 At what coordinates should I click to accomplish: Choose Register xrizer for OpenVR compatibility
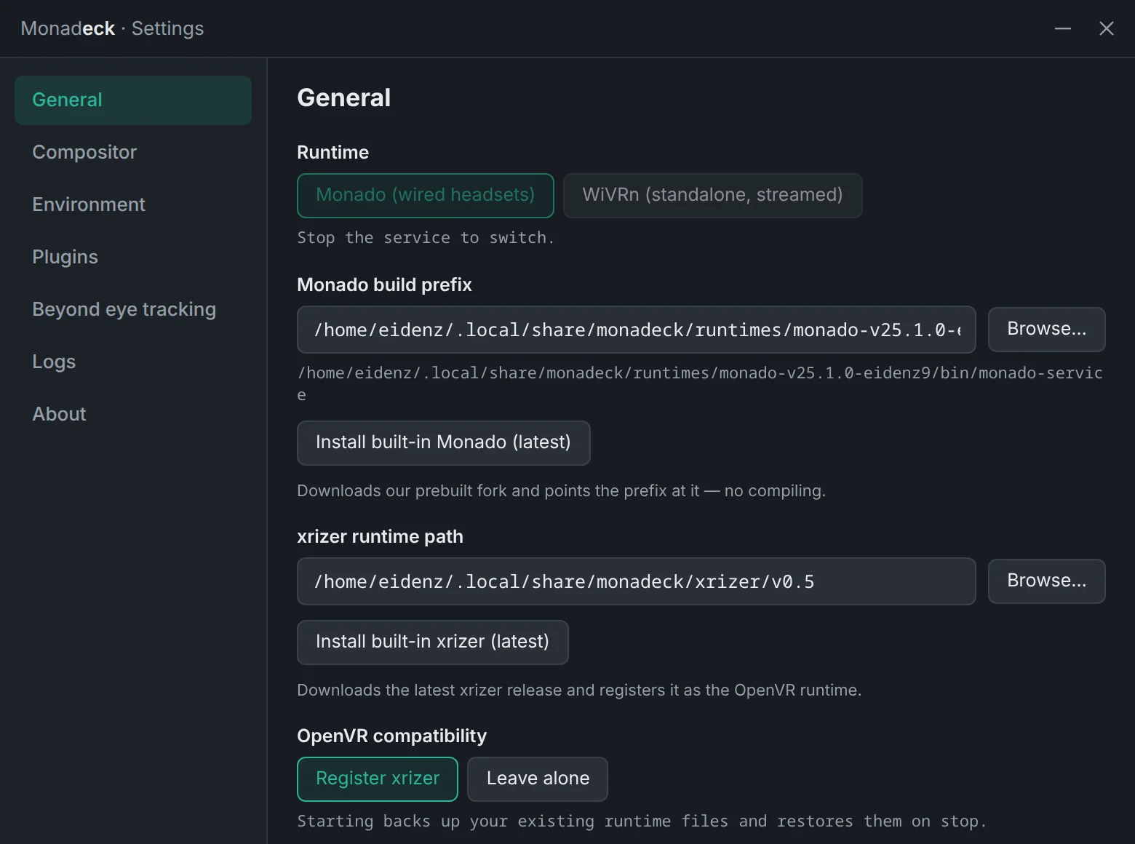pos(378,779)
